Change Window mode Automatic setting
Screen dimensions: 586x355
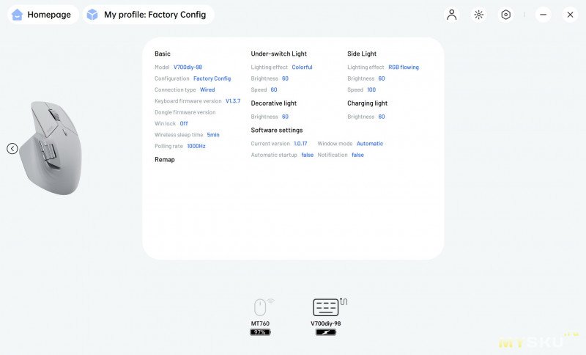370,144
